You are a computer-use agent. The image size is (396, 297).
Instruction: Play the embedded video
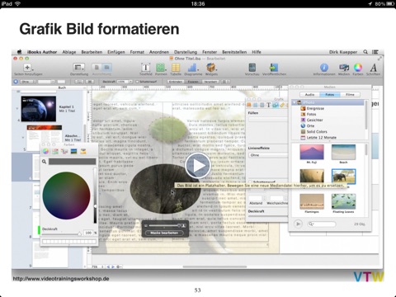coord(198,166)
